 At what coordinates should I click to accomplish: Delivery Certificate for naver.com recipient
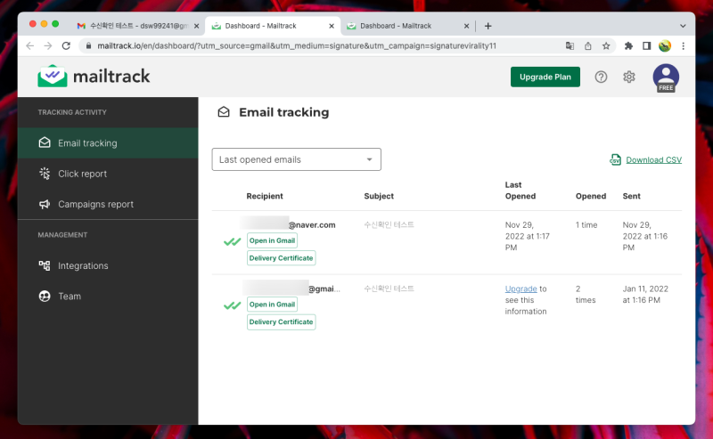point(281,257)
